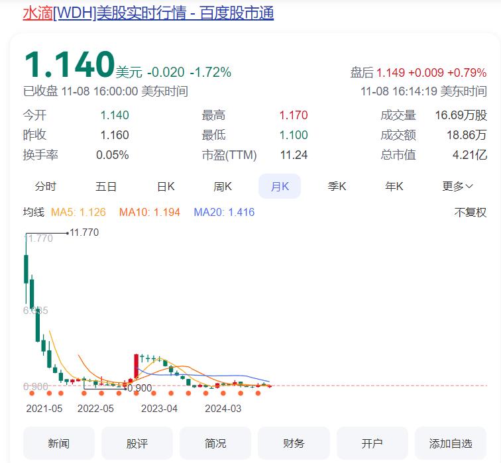Click the 成交额 18.86万 value
501x463 pixels.
pos(467,135)
